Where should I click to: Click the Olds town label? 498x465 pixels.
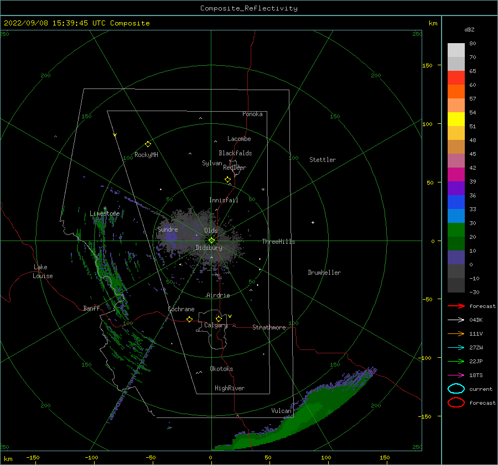[x=211, y=231]
